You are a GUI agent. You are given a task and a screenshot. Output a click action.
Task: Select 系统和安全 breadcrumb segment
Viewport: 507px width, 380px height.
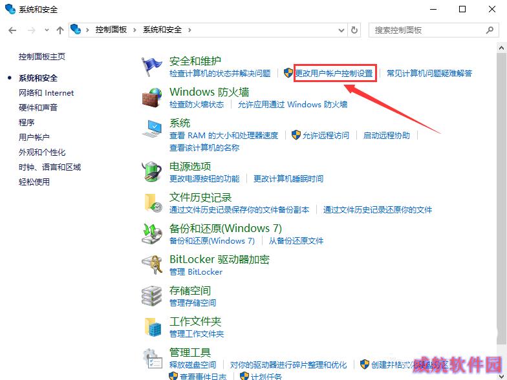(162, 30)
